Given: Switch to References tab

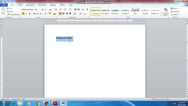Looking at the screenshot, I should [42, 5].
